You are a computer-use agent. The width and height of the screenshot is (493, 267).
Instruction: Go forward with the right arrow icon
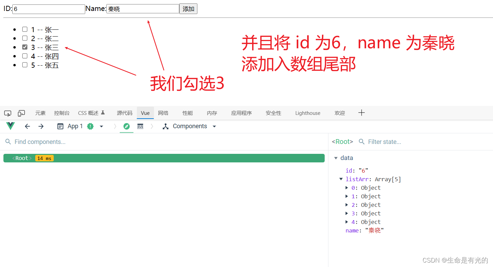point(41,126)
